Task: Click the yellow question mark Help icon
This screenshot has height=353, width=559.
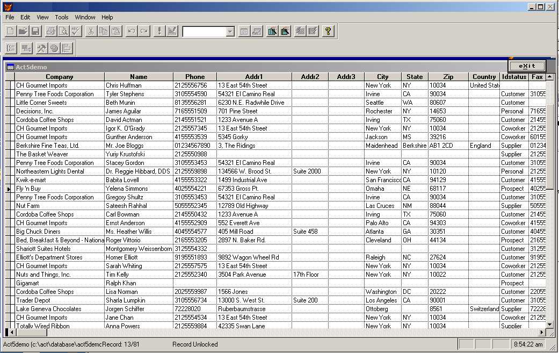Action: point(328,31)
